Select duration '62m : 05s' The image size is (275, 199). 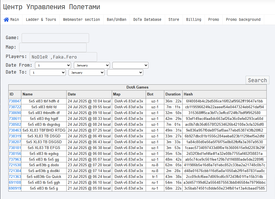(x=173, y=165)
